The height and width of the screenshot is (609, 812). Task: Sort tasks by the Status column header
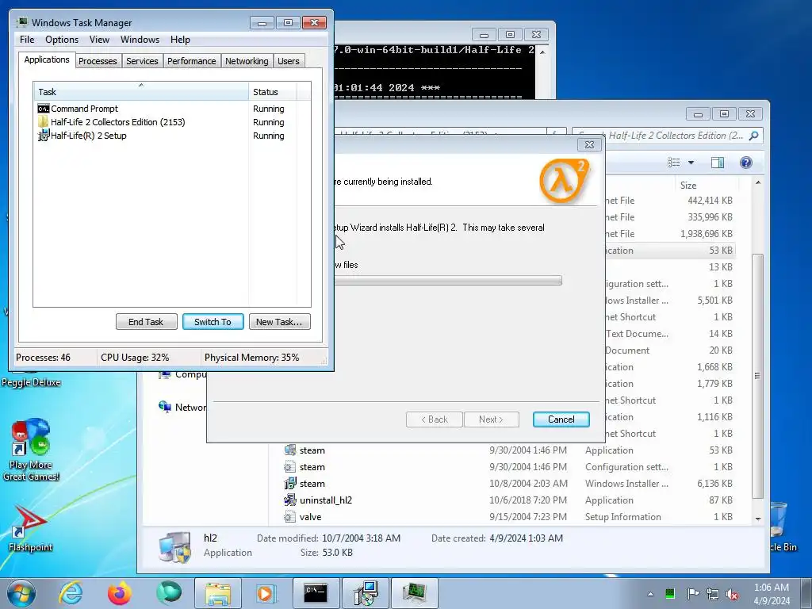[273, 92]
